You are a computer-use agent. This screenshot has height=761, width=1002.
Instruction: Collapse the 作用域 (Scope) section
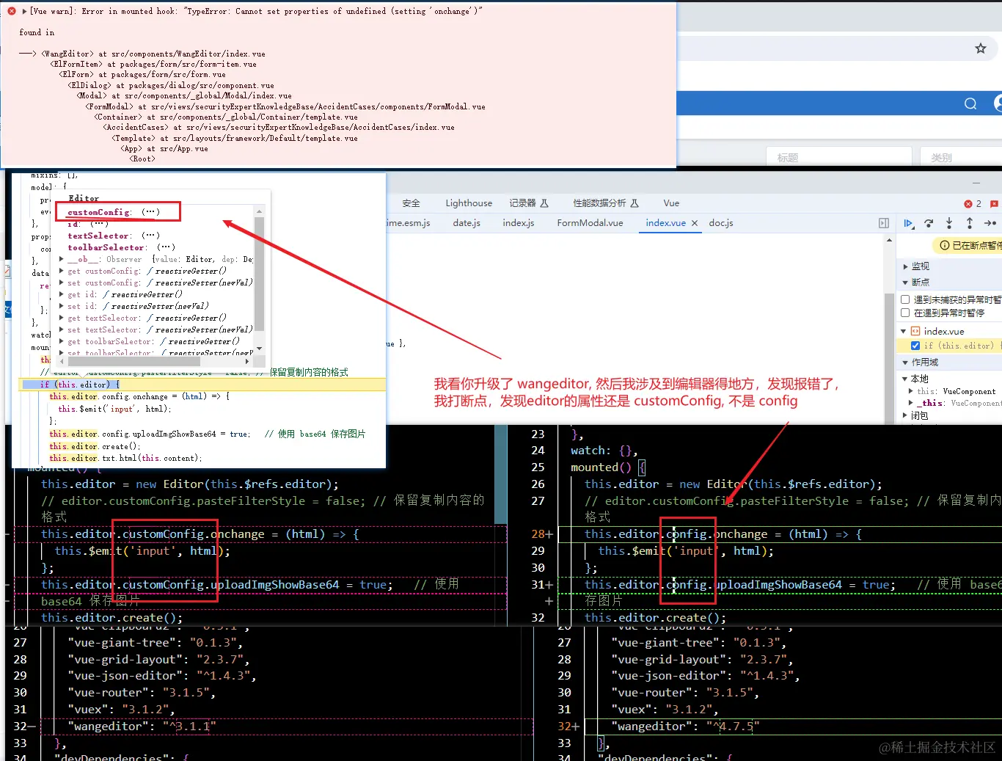[904, 363]
